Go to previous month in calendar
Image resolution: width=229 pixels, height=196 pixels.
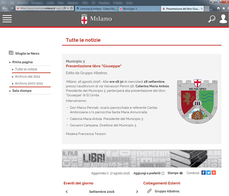pos(67,191)
